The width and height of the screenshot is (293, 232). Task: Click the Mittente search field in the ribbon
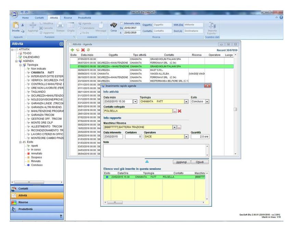coord(194,25)
